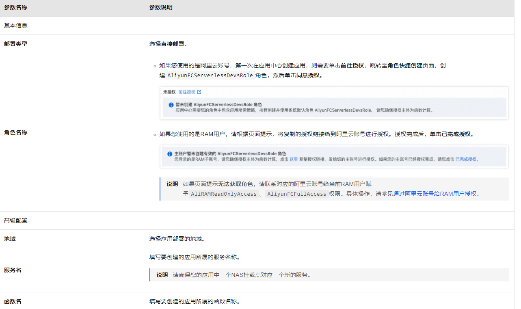Click the 地域 parameter cell
This screenshot has height=309, width=521.
pos(72,239)
